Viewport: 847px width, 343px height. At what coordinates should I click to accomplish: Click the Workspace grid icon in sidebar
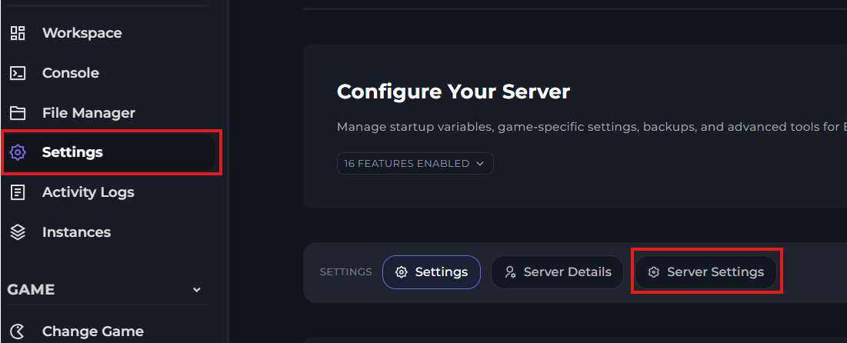(x=18, y=33)
